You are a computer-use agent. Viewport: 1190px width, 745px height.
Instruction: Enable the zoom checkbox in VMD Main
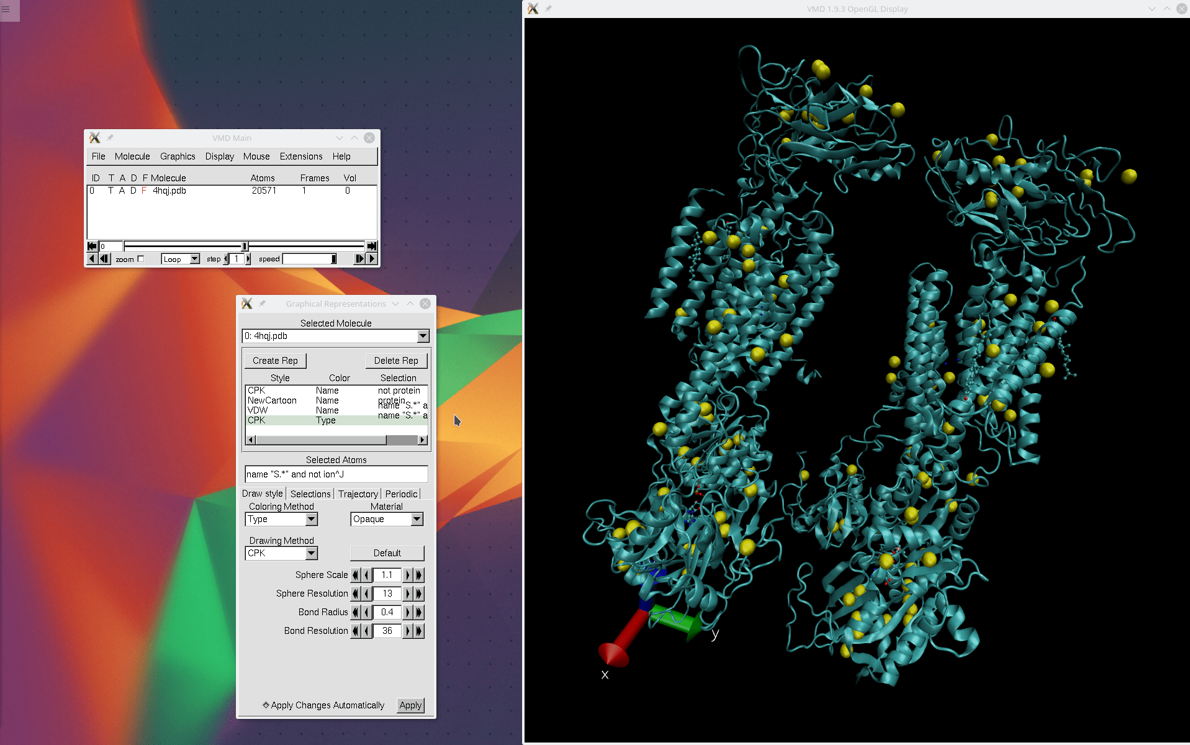coord(141,259)
